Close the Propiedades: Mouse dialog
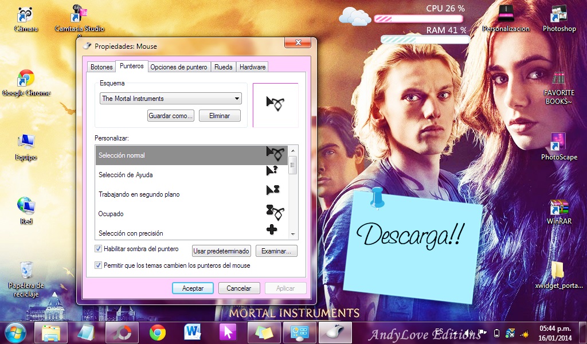This screenshot has width=587, height=344. [298, 42]
